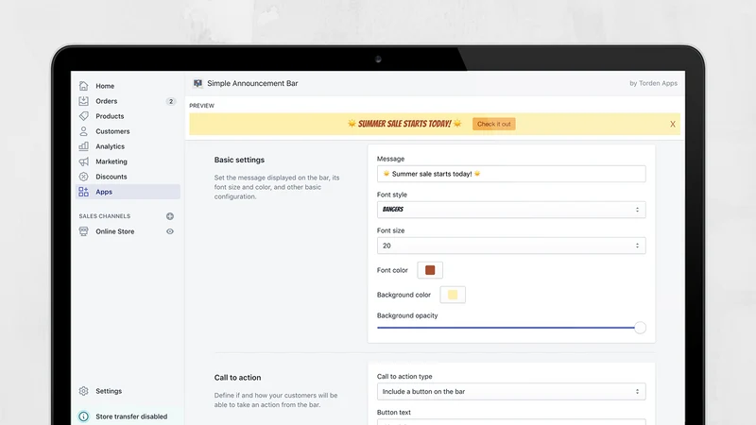Image resolution: width=756 pixels, height=425 pixels.
Task: Click the Simple Announcement Bar app icon
Action: tap(198, 83)
